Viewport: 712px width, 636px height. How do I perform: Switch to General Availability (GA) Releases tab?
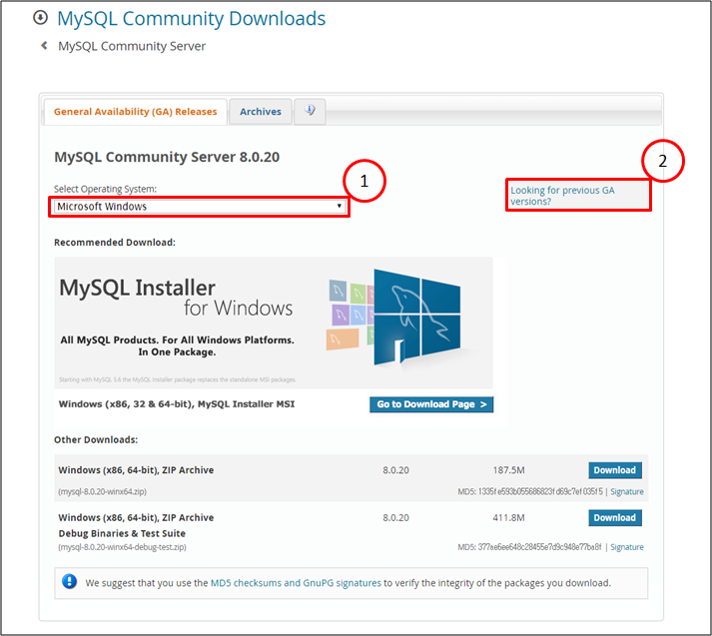[136, 112]
